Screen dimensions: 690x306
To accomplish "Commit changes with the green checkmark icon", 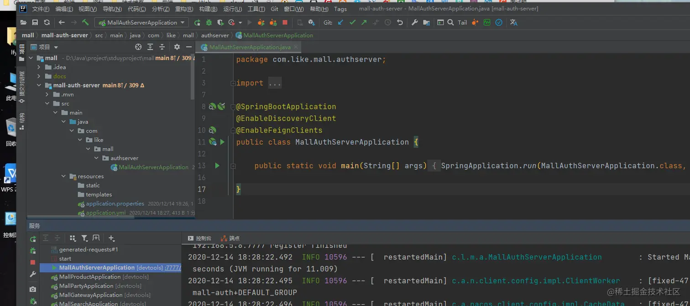I will click(x=352, y=22).
